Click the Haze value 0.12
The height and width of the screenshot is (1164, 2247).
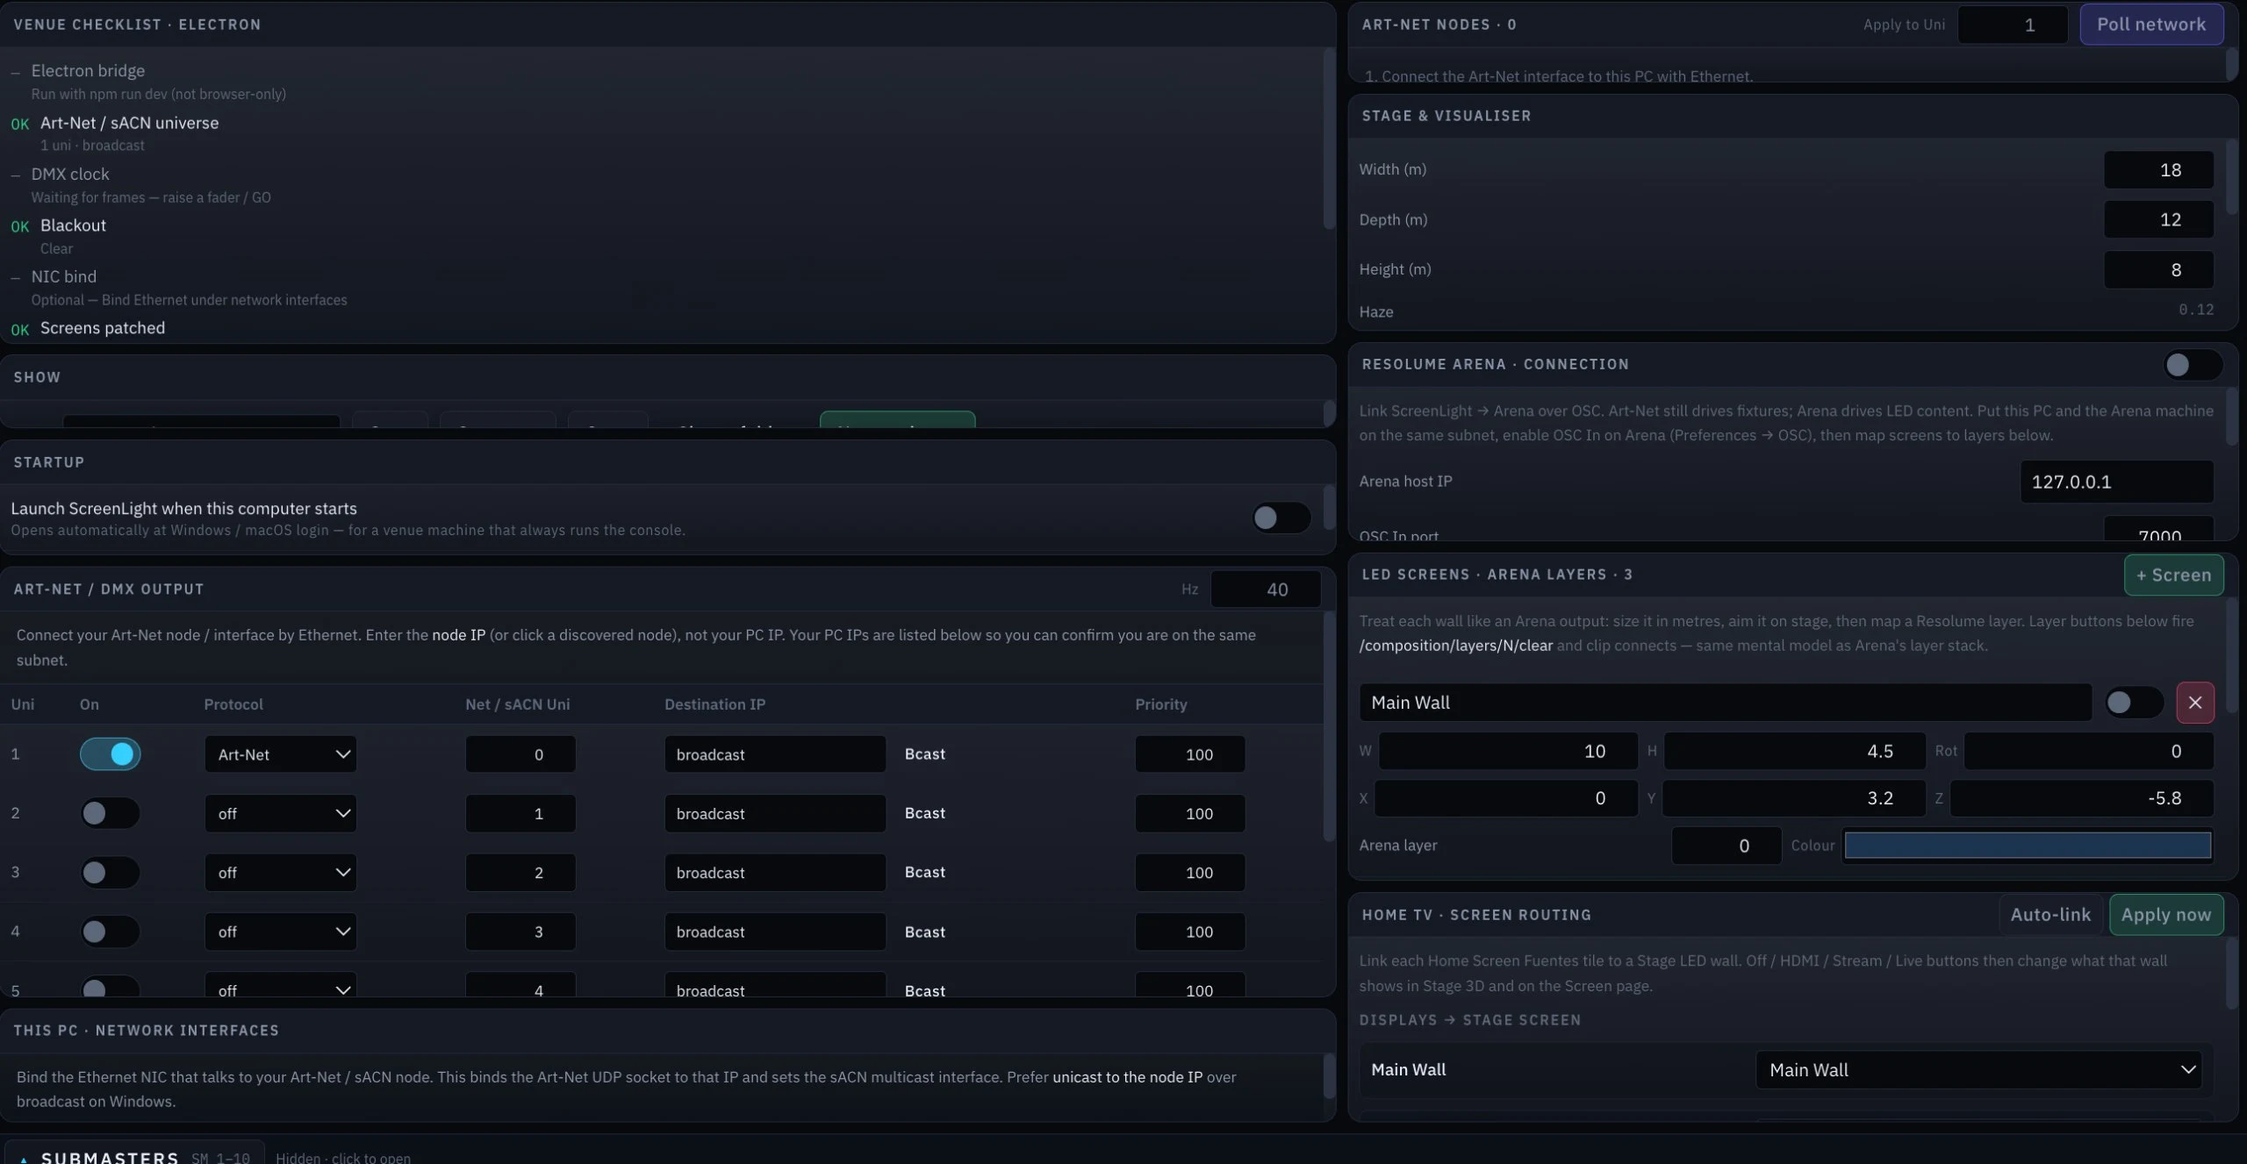pyautogui.click(x=2195, y=310)
